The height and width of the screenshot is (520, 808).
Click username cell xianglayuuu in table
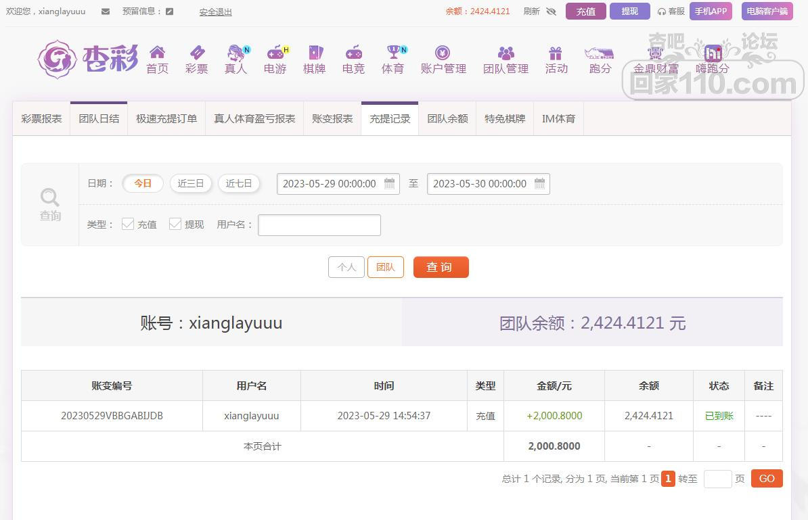click(x=252, y=416)
